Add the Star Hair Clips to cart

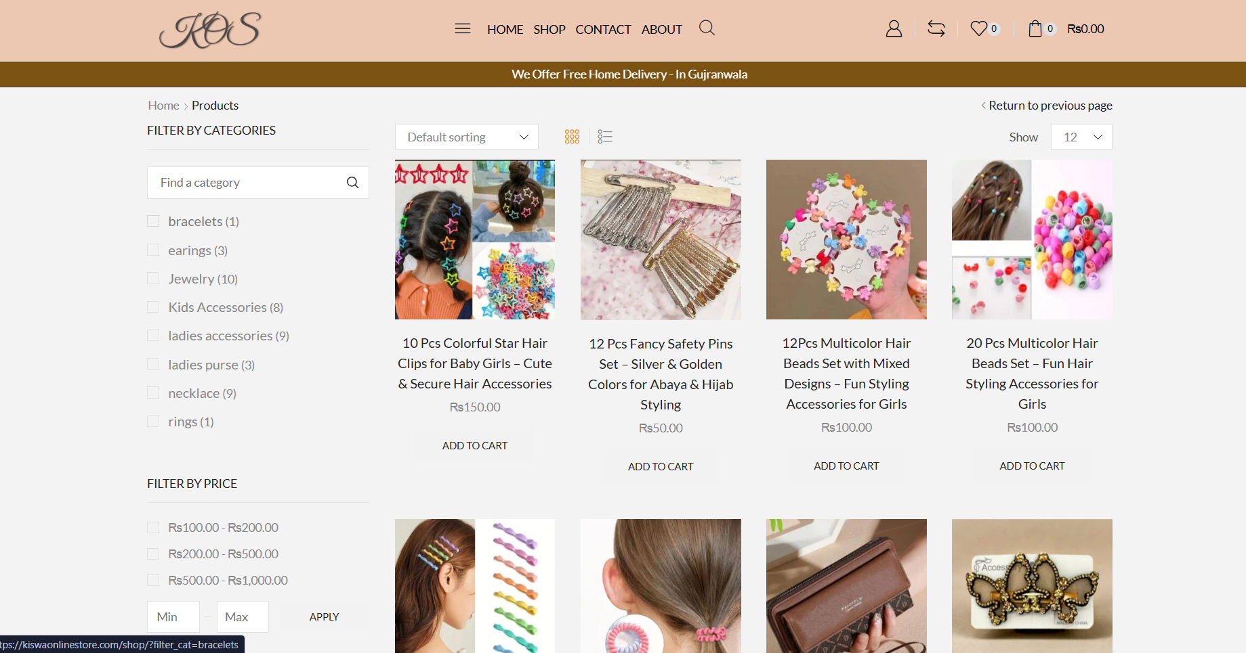point(474,445)
